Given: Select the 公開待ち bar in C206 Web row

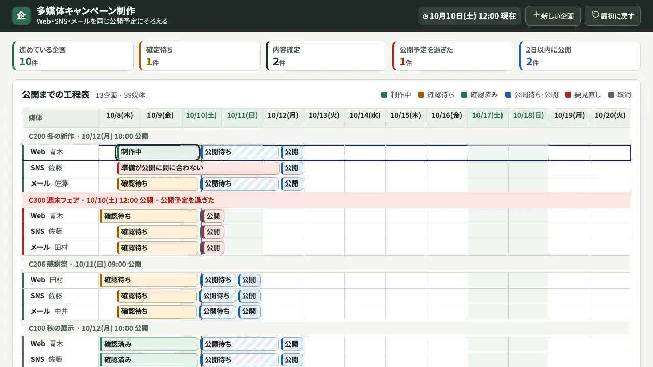Looking at the screenshot, I should pyautogui.click(x=218, y=280).
